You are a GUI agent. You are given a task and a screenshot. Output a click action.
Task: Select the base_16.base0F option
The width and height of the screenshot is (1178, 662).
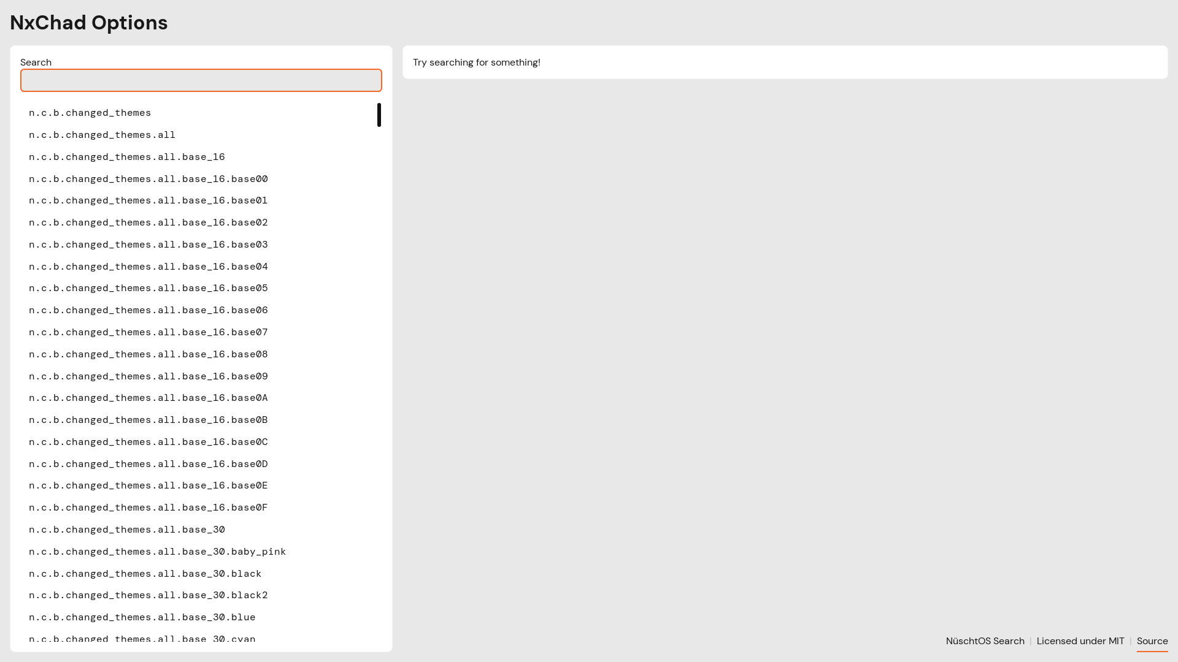pyautogui.click(x=198, y=508)
